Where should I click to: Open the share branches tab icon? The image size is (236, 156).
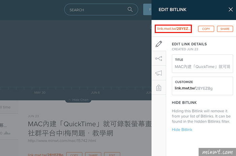[159, 58]
